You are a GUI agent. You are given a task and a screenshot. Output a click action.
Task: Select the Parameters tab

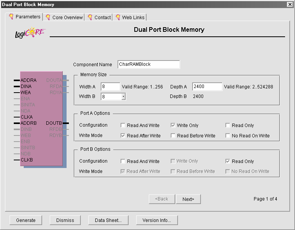point(24,17)
